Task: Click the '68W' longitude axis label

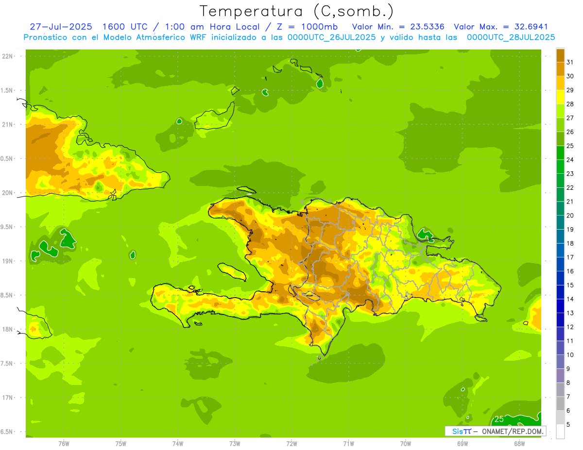Action: [519, 444]
